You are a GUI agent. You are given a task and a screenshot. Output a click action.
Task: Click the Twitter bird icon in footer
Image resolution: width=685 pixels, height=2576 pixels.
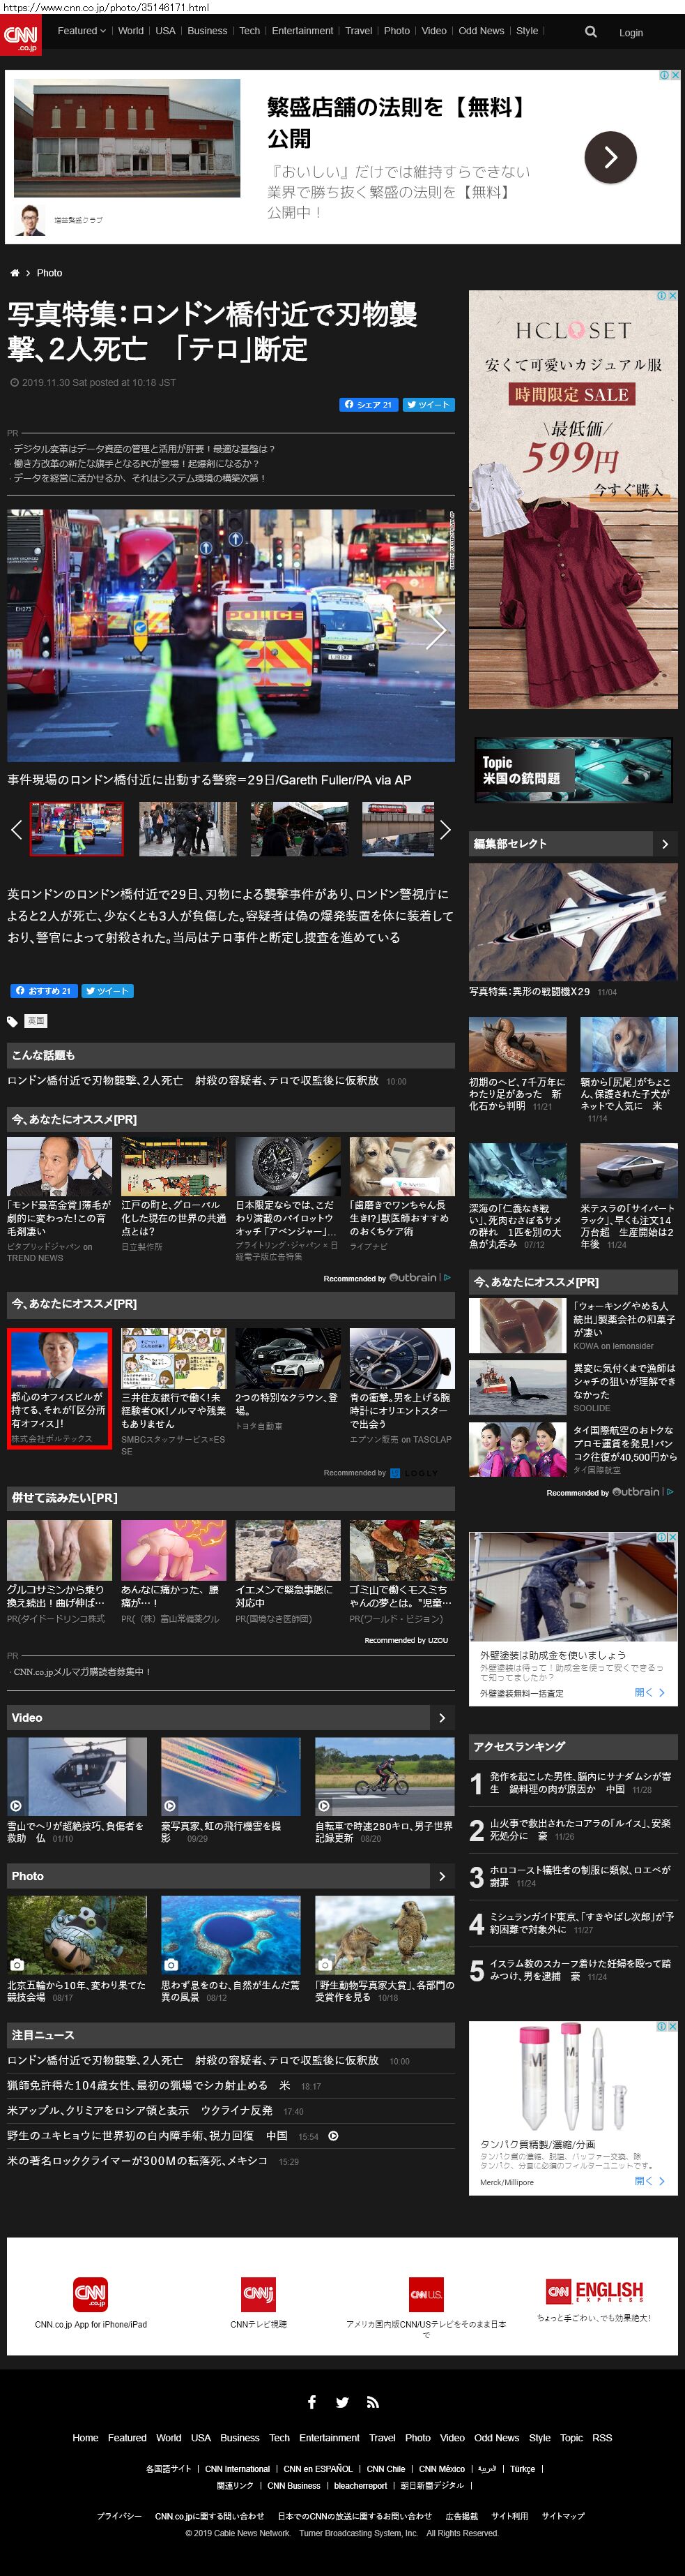(343, 2401)
